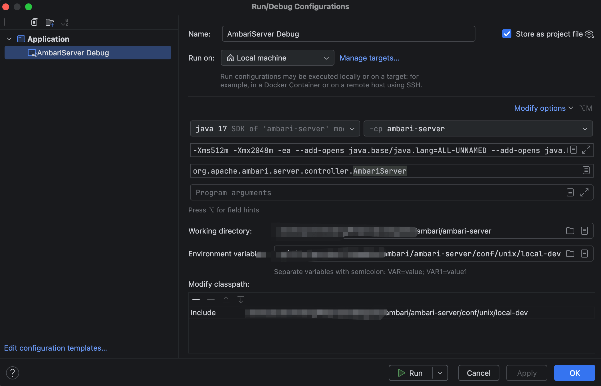Image resolution: width=601 pixels, height=386 pixels.
Task: Click the Create New Folder icon
Action: (50, 22)
